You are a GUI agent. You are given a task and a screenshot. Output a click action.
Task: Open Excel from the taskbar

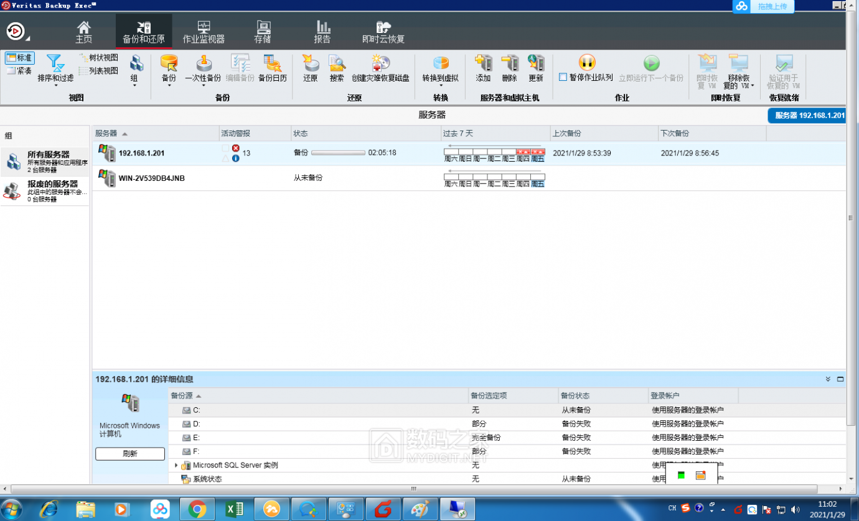(x=234, y=509)
